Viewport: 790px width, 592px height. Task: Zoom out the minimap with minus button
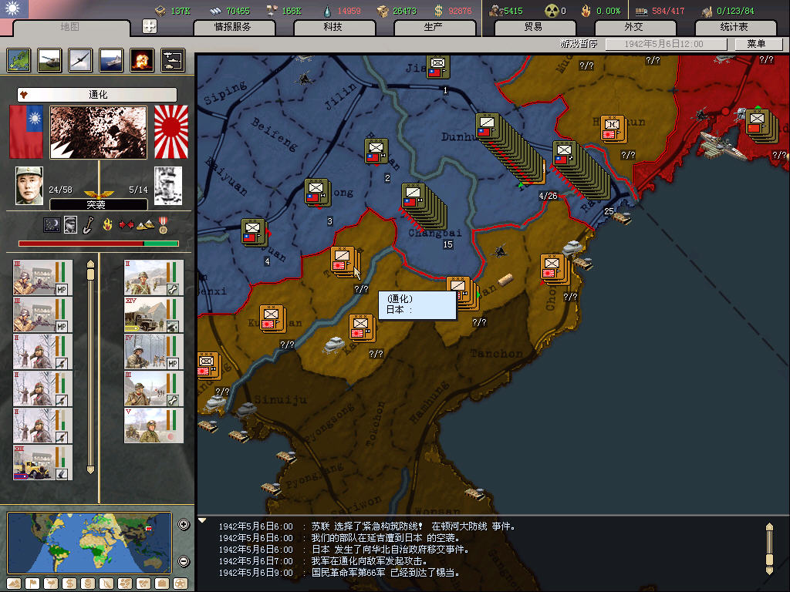[x=184, y=561]
